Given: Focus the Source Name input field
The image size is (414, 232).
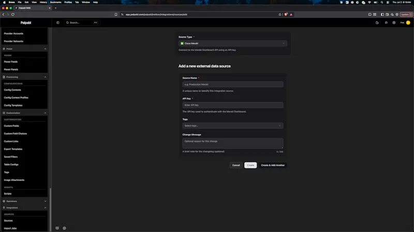Looking at the screenshot, I should point(232,85).
